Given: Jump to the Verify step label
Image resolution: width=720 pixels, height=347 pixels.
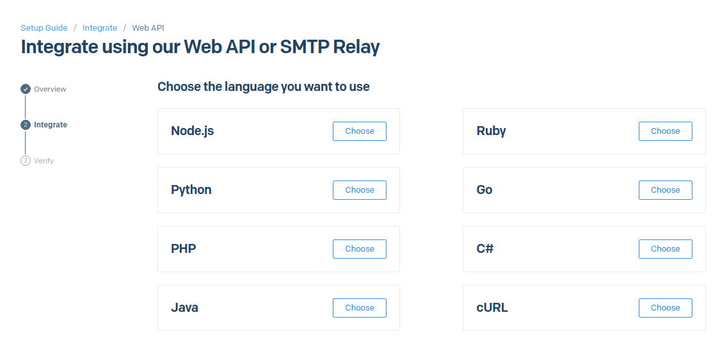Looking at the screenshot, I should tap(44, 161).
